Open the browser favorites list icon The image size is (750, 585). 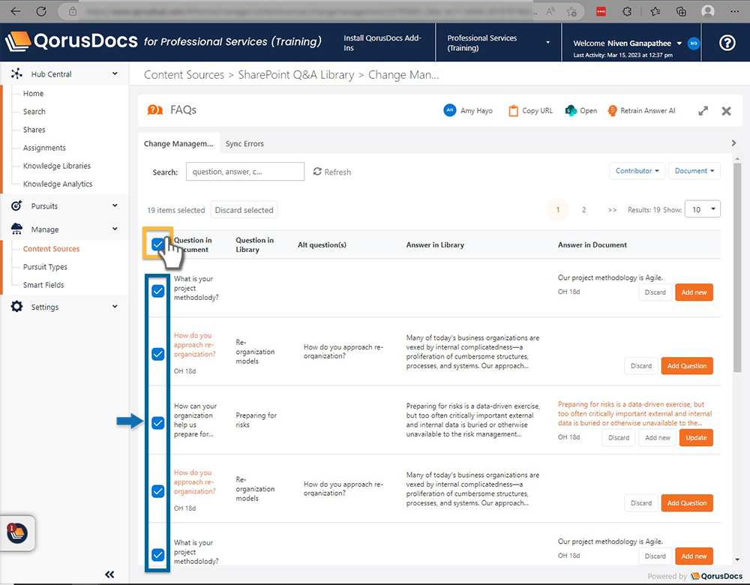click(x=655, y=11)
